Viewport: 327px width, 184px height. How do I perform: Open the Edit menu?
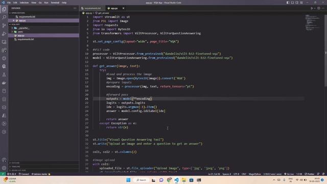[x=15, y=3]
